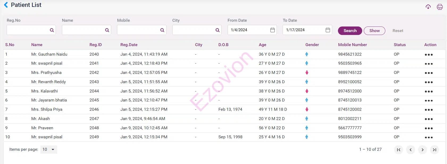Image resolution: width=447 pixels, height=164 pixels.
Task: Click the search icon in Reg.No field
Action: (x=52, y=30)
